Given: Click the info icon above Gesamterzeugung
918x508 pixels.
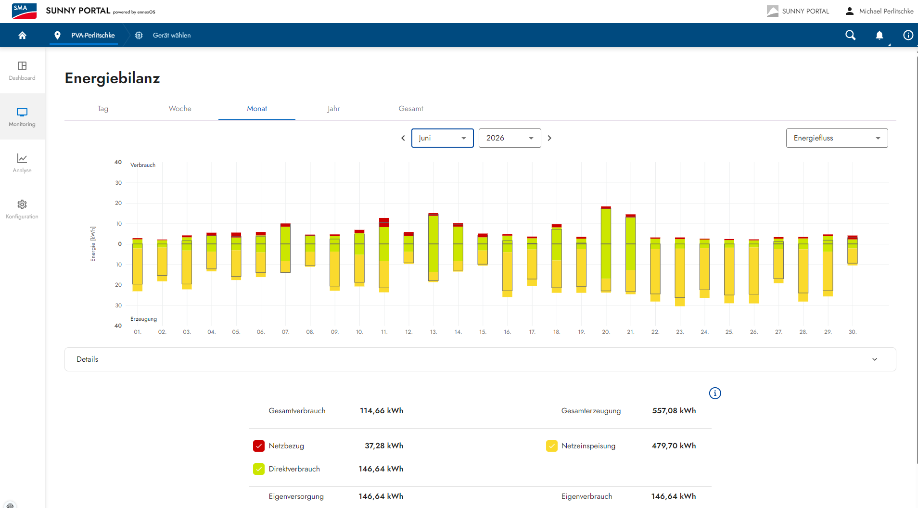Looking at the screenshot, I should pyautogui.click(x=715, y=394).
